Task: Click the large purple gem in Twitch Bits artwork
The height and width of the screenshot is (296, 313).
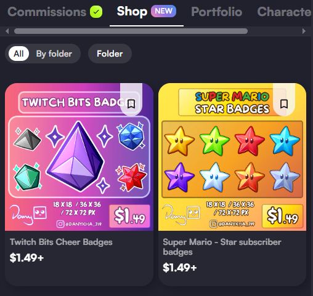Action: (x=75, y=156)
